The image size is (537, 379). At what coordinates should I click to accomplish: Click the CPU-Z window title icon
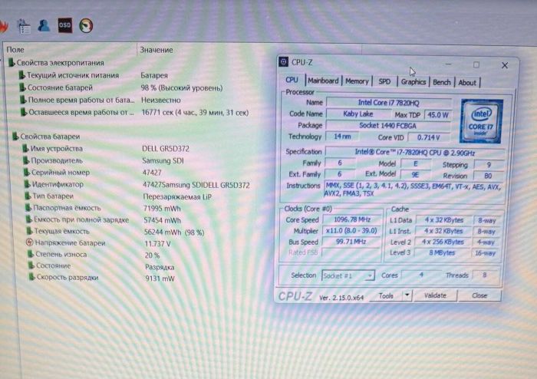point(284,62)
